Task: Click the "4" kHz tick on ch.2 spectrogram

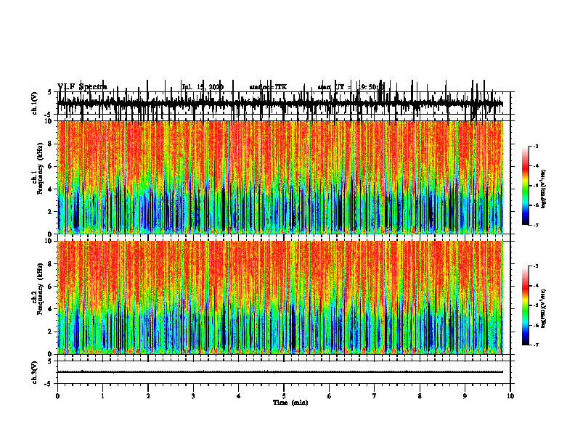Action: click(x=51, y=309)
